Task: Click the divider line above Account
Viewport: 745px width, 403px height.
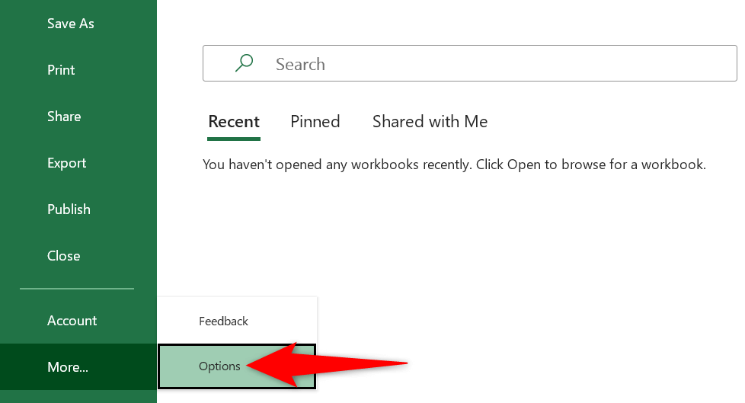Action: click(x=77, y=289)
